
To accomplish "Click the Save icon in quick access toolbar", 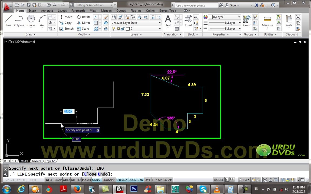I will click(29, 5).
